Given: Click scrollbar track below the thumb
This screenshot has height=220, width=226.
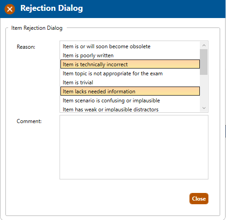Looking at the screenshot, I should [x=204, y=90].
